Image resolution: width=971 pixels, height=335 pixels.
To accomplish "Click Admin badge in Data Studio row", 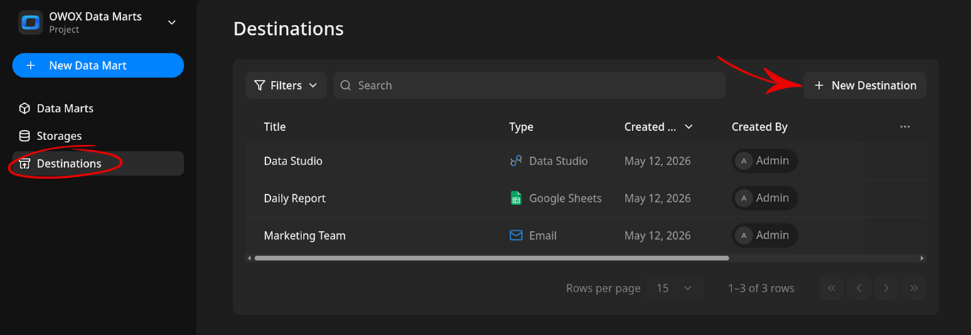I will click(765, 161).
